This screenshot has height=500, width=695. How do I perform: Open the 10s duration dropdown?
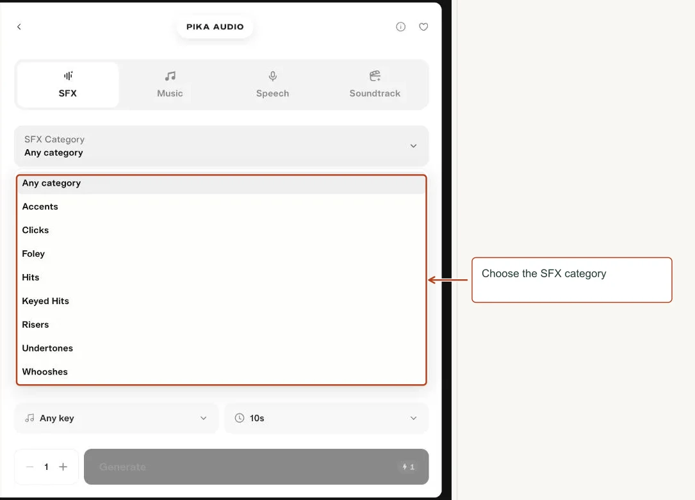[327, 418]
